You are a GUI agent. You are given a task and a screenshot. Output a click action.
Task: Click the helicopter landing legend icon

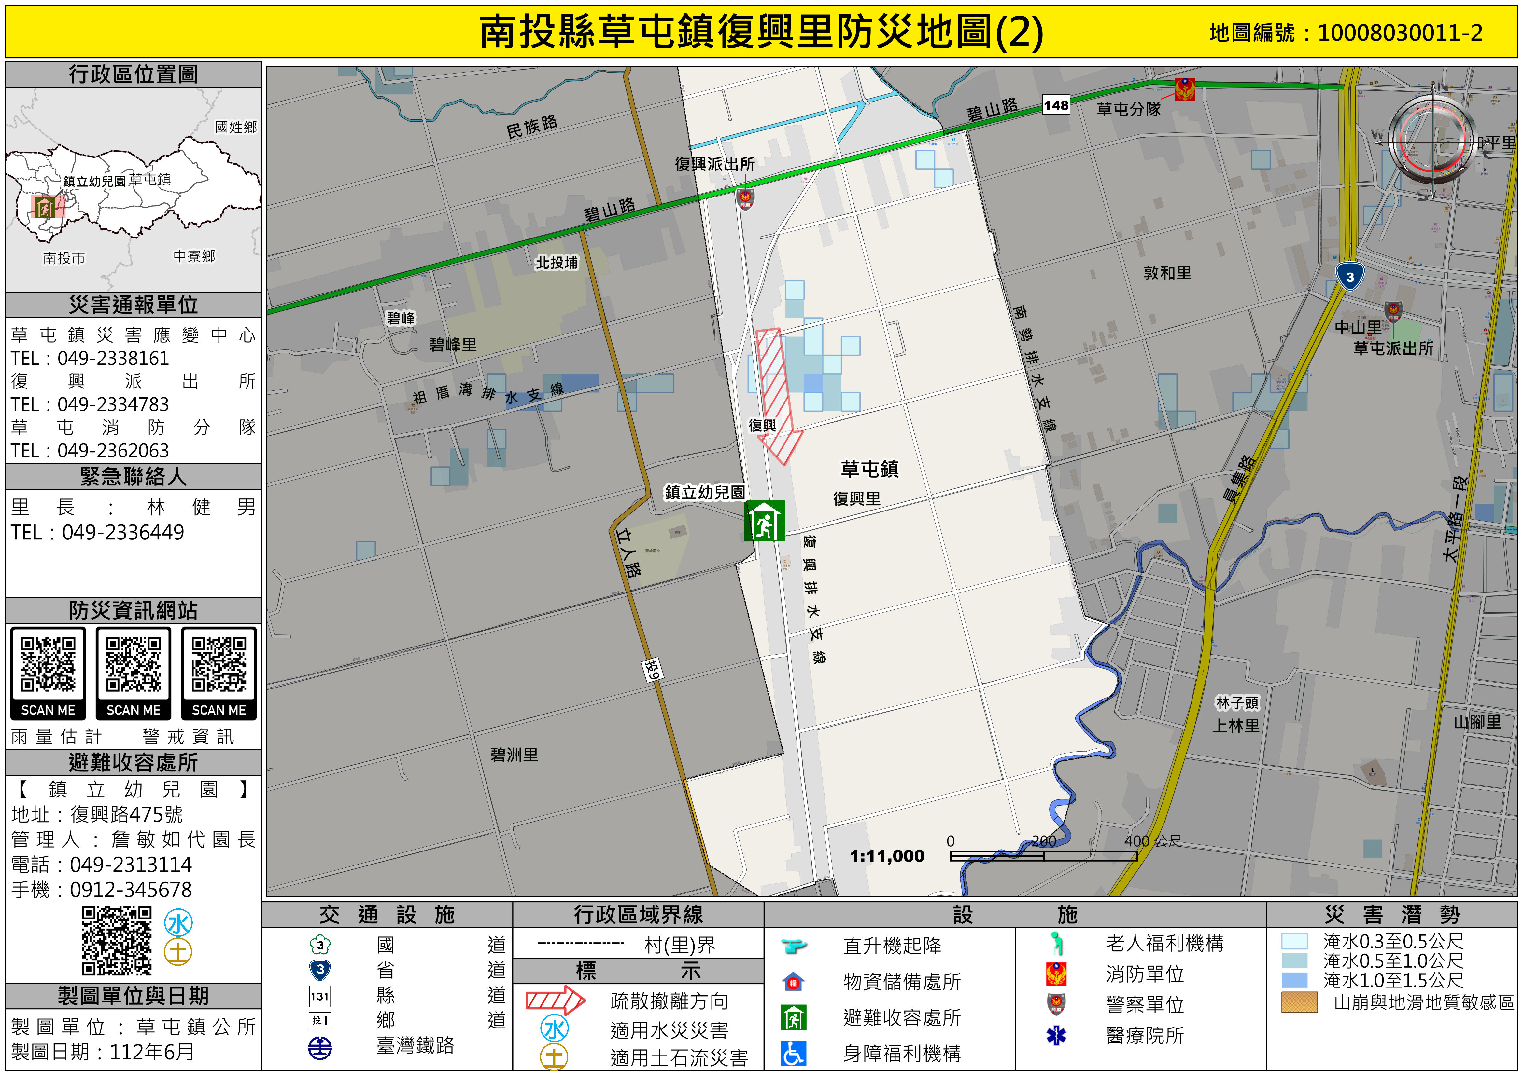(x=793, y=946)
